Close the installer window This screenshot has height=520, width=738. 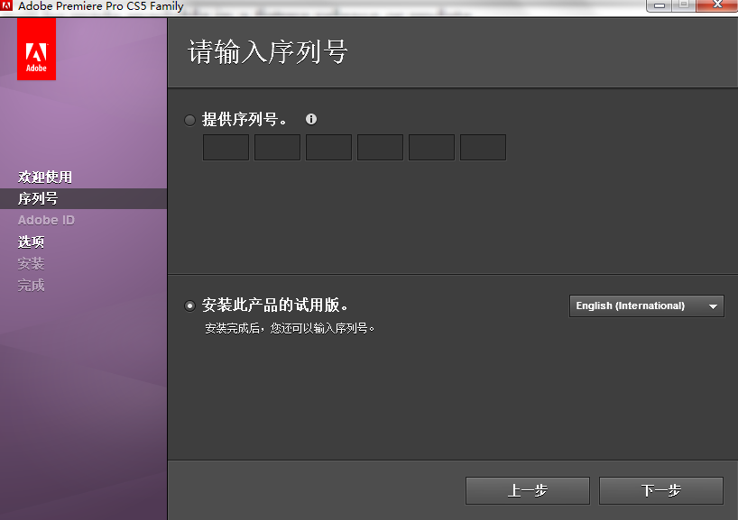click(x=717, y=5)
